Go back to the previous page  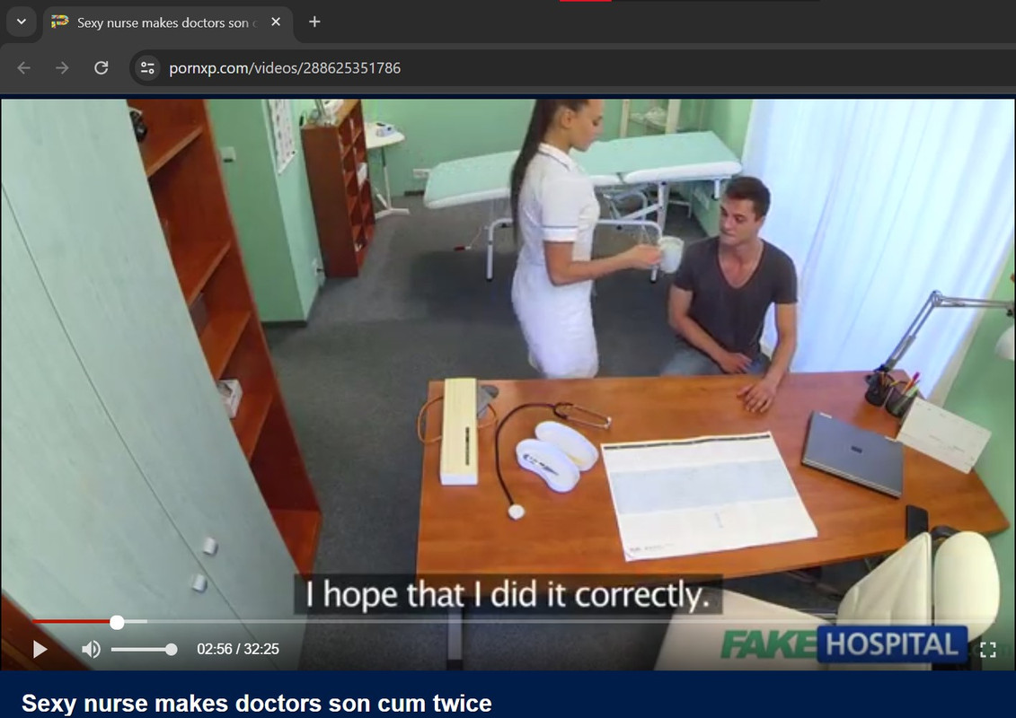point(24,68)
